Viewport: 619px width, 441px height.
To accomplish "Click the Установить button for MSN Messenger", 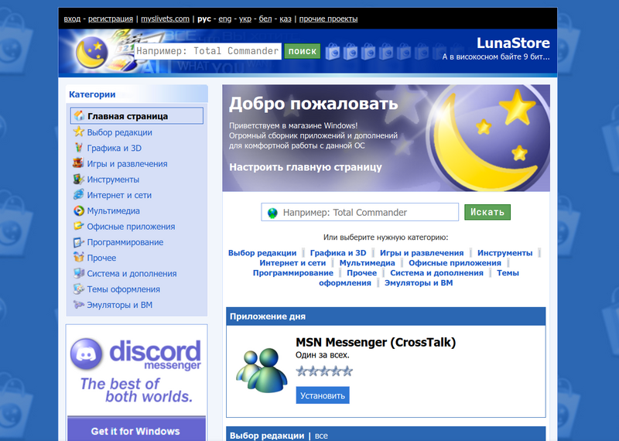I will point(323,395).
